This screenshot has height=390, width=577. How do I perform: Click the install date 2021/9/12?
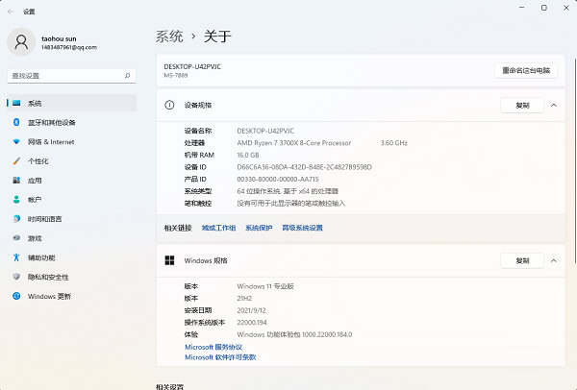(x=251, y=310)
